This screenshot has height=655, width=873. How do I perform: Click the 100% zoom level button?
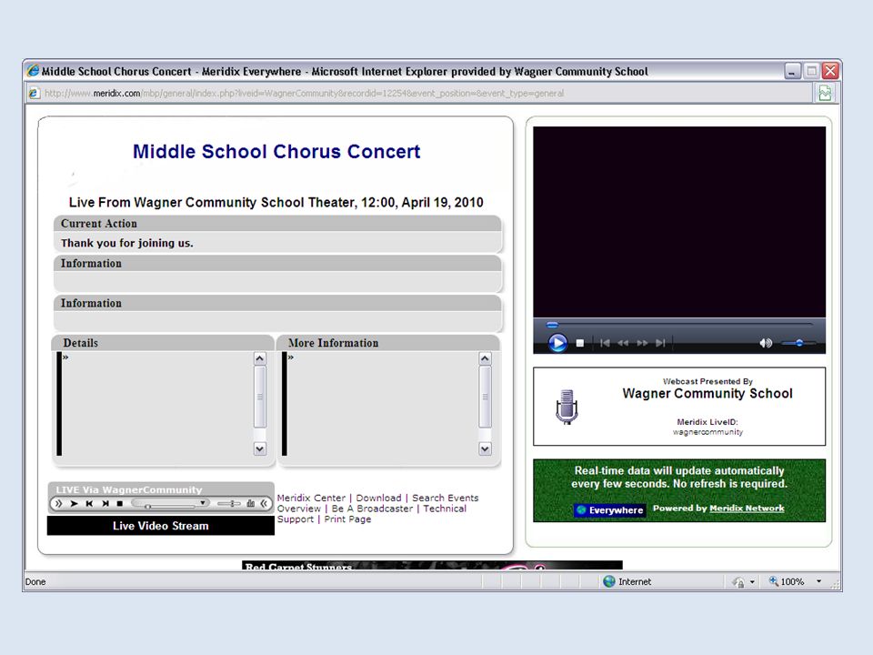[786, 581]
